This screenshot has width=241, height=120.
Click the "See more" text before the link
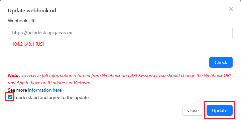click(17, 90)
